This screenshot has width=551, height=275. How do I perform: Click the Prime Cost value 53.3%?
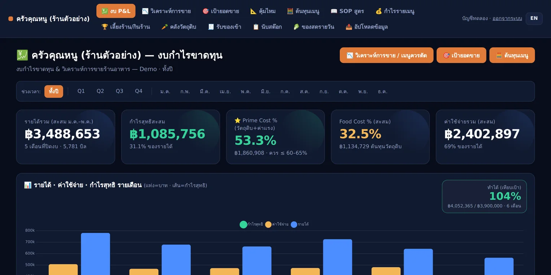pyautogui.click(x=256, y=141)
